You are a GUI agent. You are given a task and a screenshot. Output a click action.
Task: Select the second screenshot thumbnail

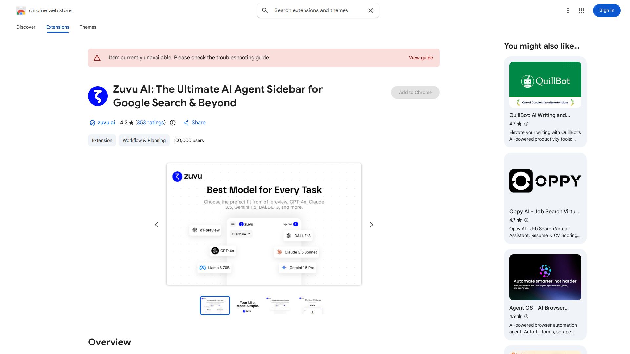click(247, 305)
